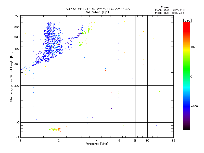Image resolution: width=204 pixels, height=153 pixels.
Task: Click the height axis tick "400"
Action: click(17, 49)
